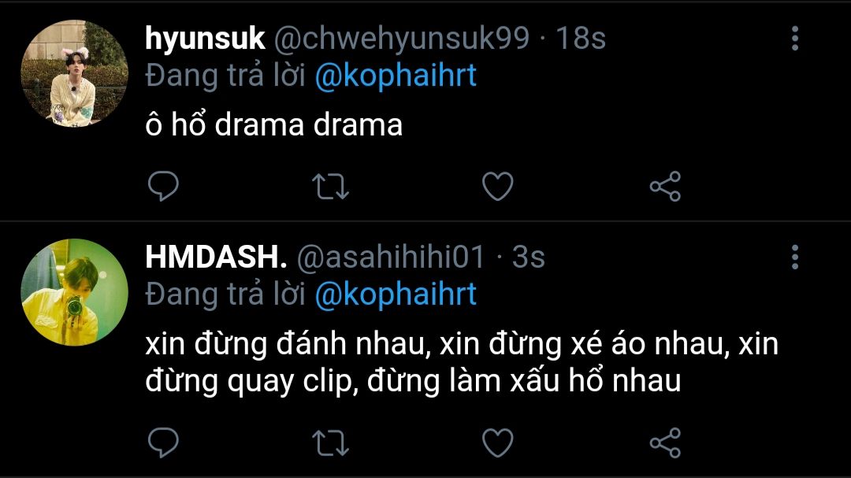Image resolution: width=851 pixels, height=478 pixels.
Task: Open the @chwehyunsuk99 handle
Action: click(402, 39)
